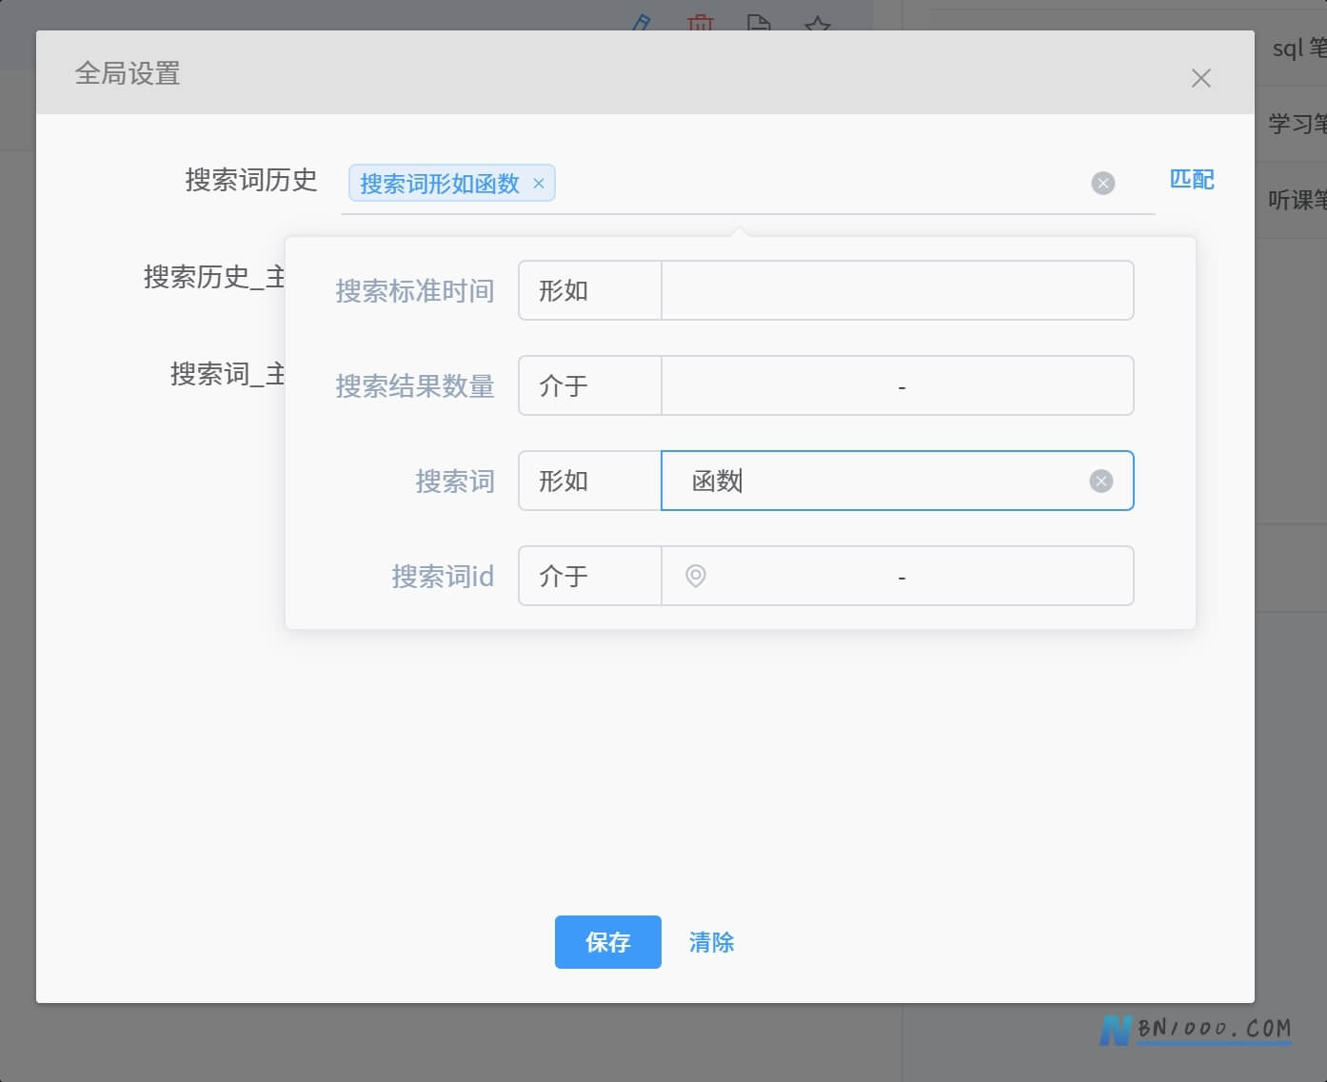Focus the 搜索标准时间 value input

(x=898, y=290)
